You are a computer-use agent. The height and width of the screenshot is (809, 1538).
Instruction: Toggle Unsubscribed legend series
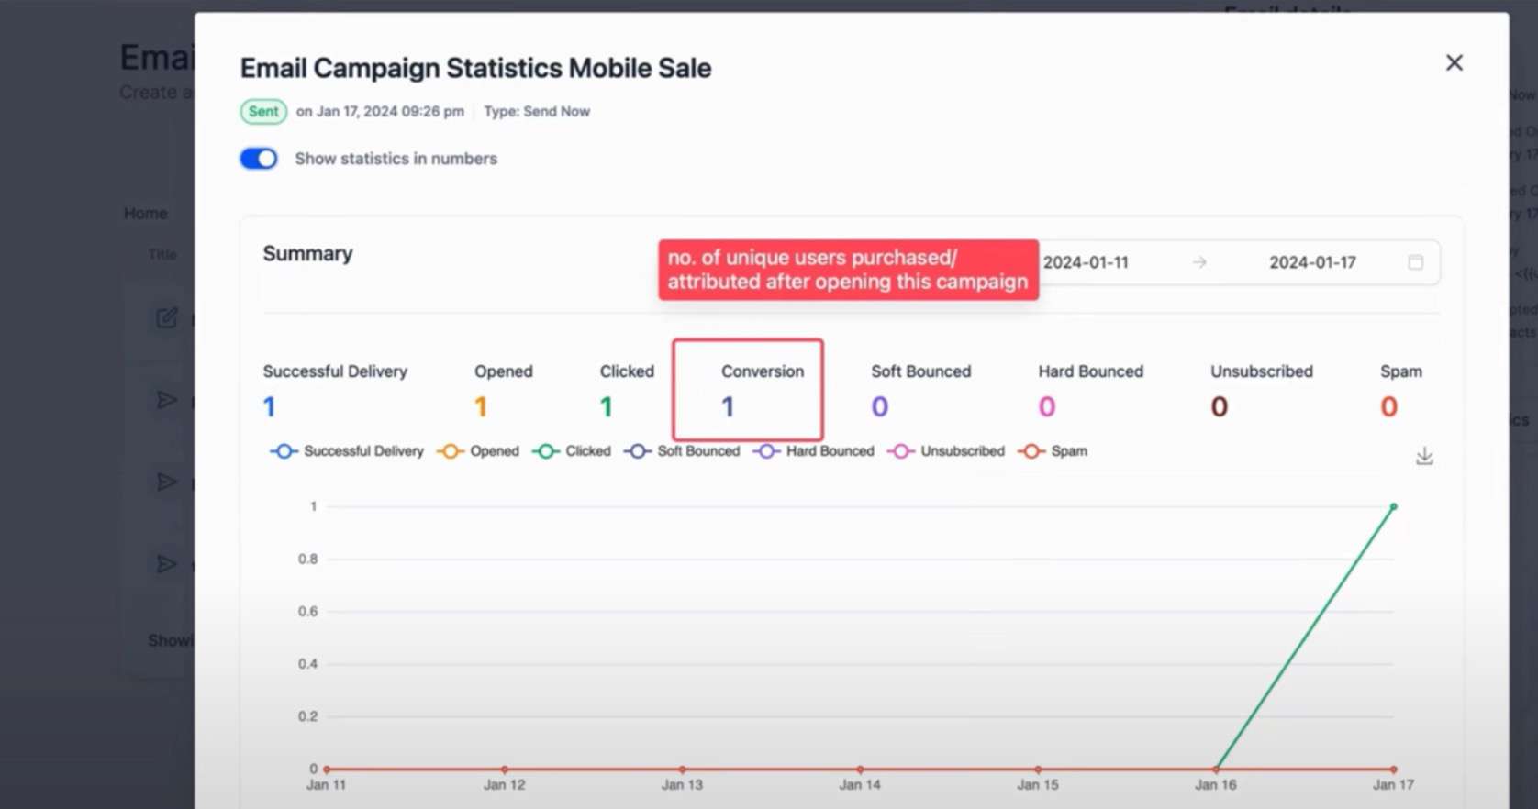pos(946,451)
